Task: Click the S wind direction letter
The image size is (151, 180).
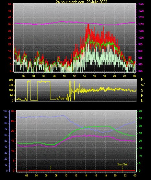Action: [x=142, y=90]
